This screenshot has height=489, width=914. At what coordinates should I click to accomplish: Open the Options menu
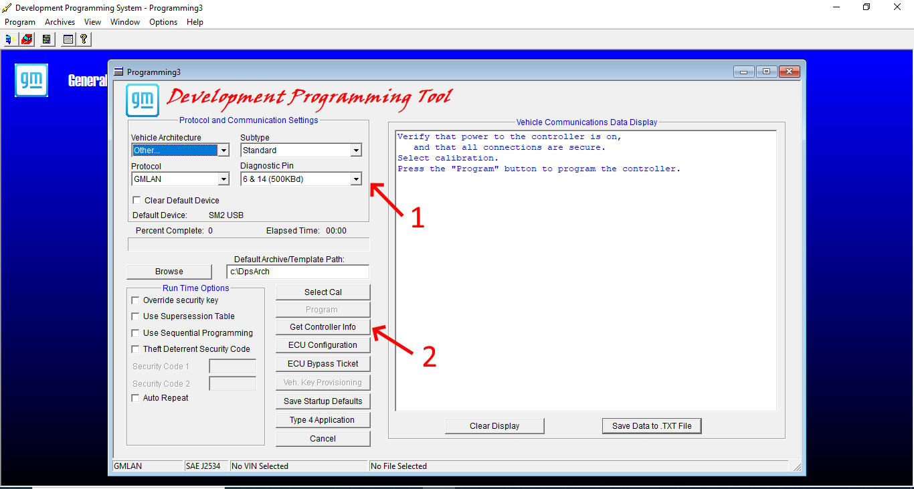click(x=163, y=22)
